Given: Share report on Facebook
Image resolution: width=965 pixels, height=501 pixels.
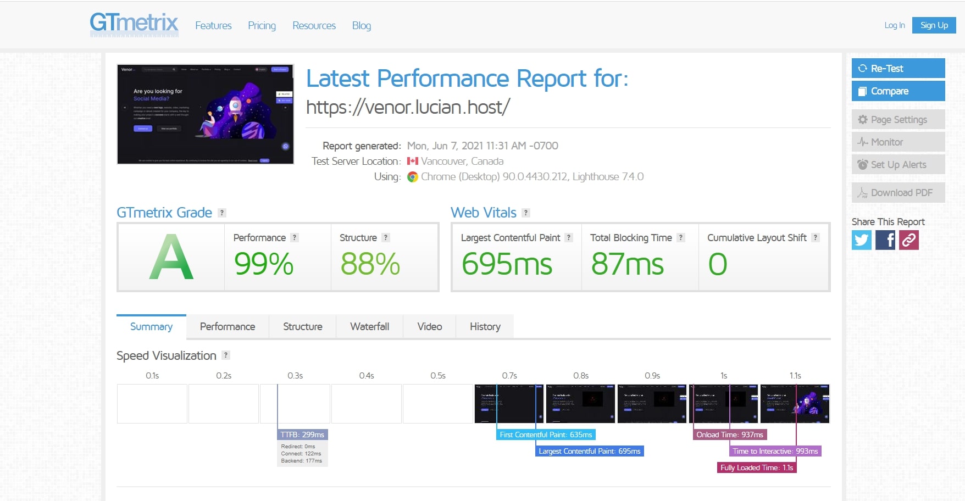Looking at the screenshot, I should click(885, 240).
